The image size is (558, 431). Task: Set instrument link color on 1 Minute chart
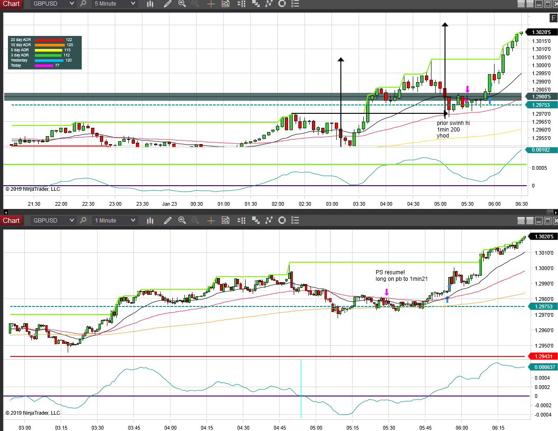[x=521, y=221]
